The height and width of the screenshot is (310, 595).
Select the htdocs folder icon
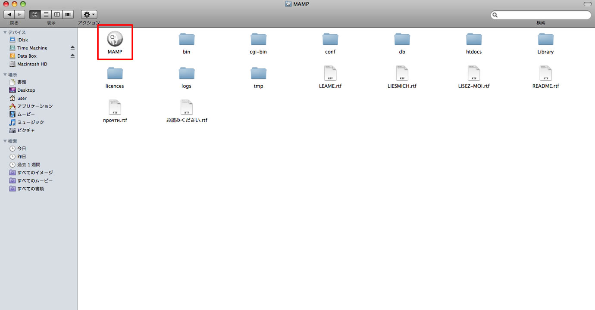(474, 40)
